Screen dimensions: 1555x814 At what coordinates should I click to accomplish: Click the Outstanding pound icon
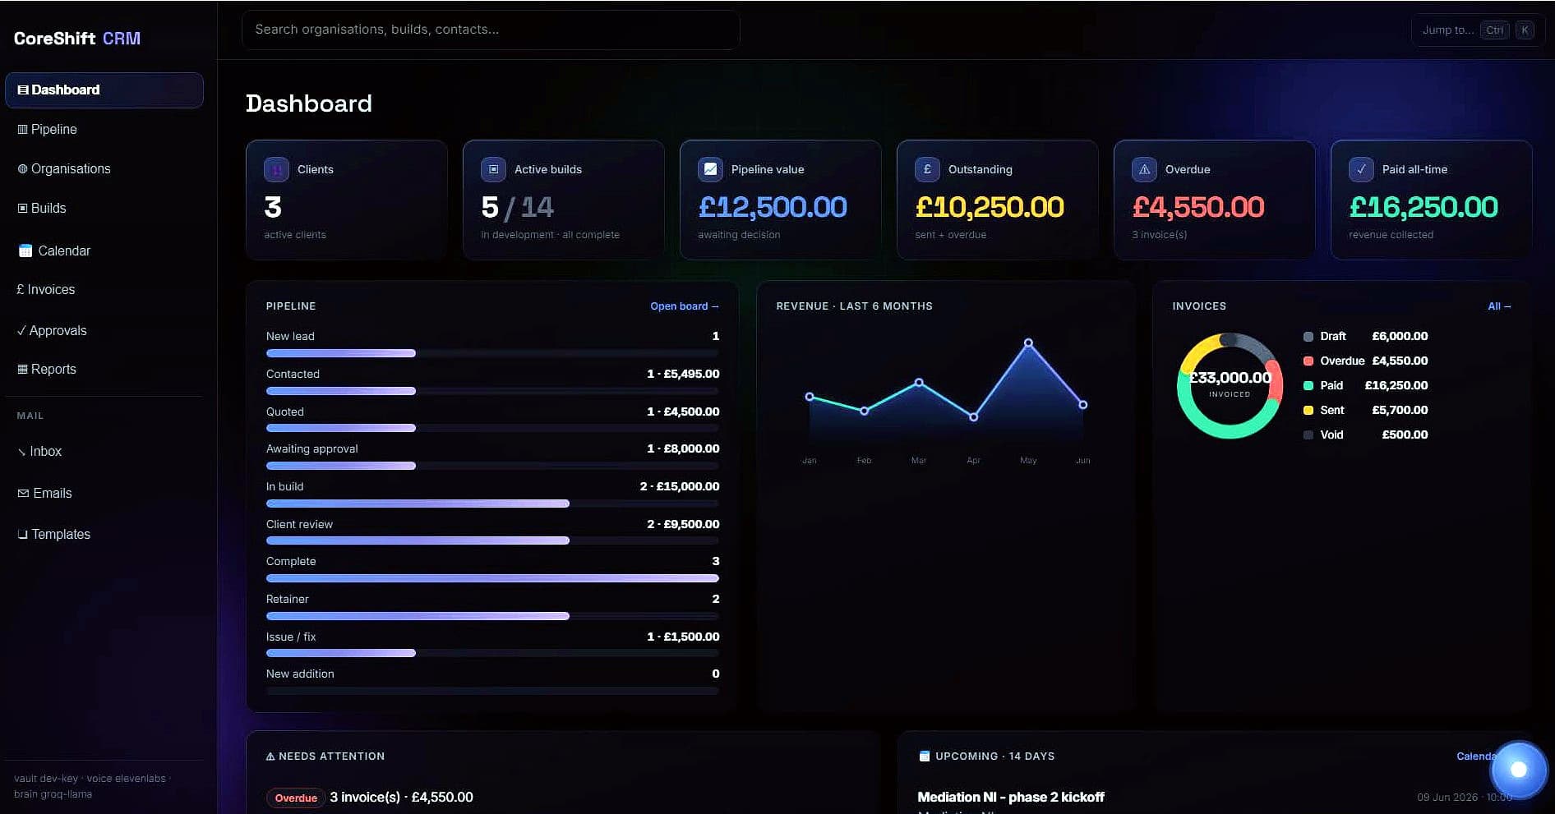pos(927,169)
